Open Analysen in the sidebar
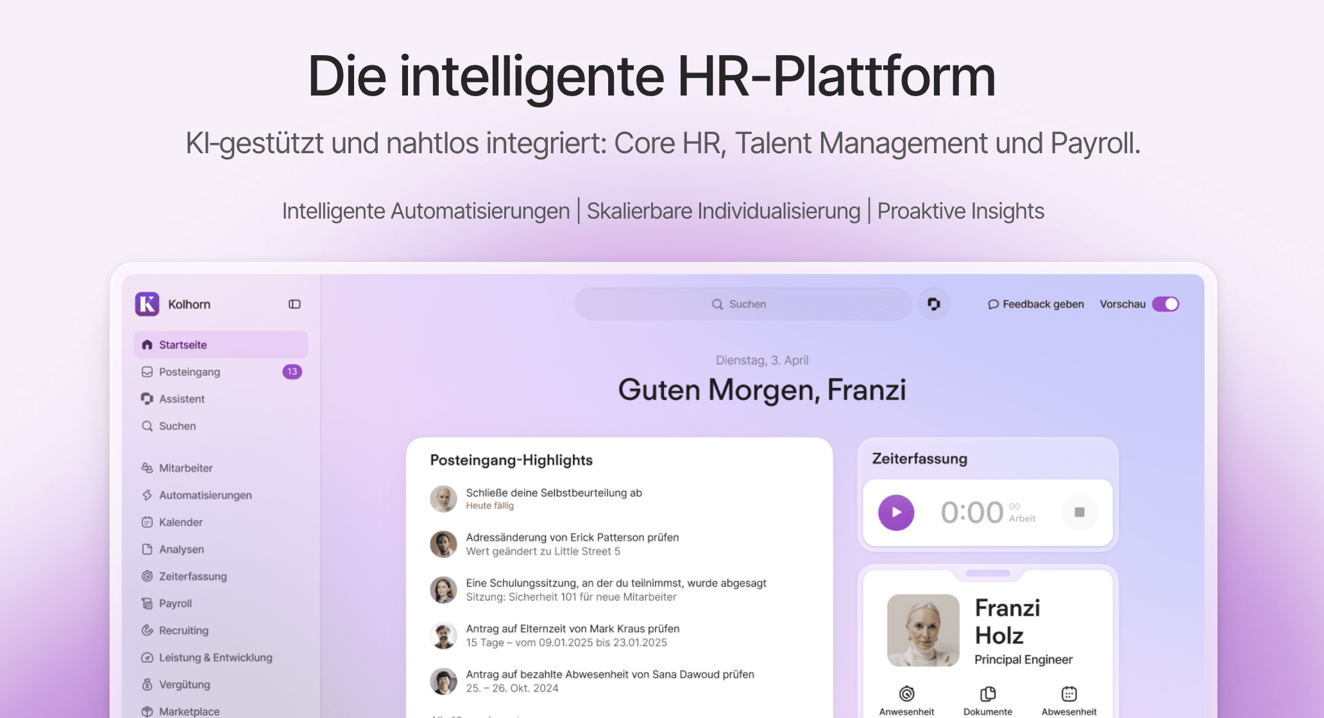The width and height of the screenshot is (1324, 718). point(221,549)
